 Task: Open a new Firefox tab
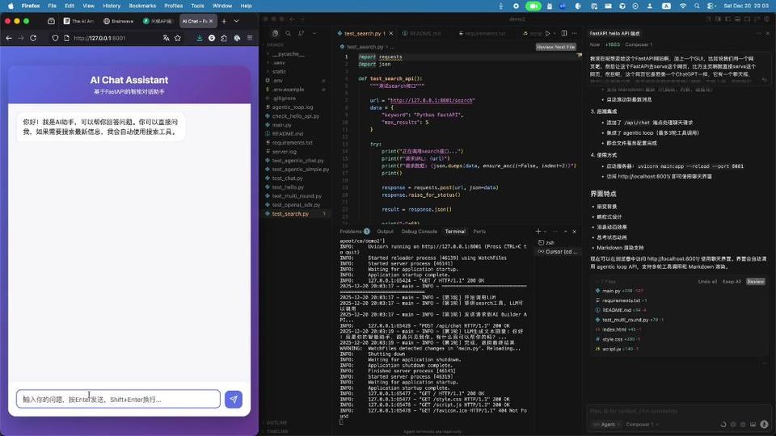[x=224, y=21]
